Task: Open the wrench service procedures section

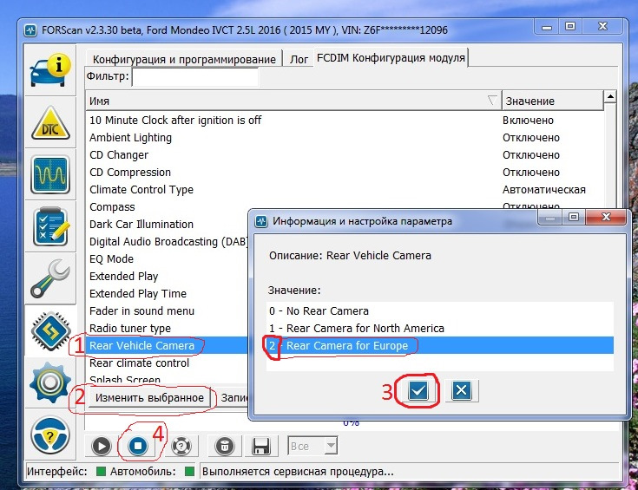Action: click(50, 278)
